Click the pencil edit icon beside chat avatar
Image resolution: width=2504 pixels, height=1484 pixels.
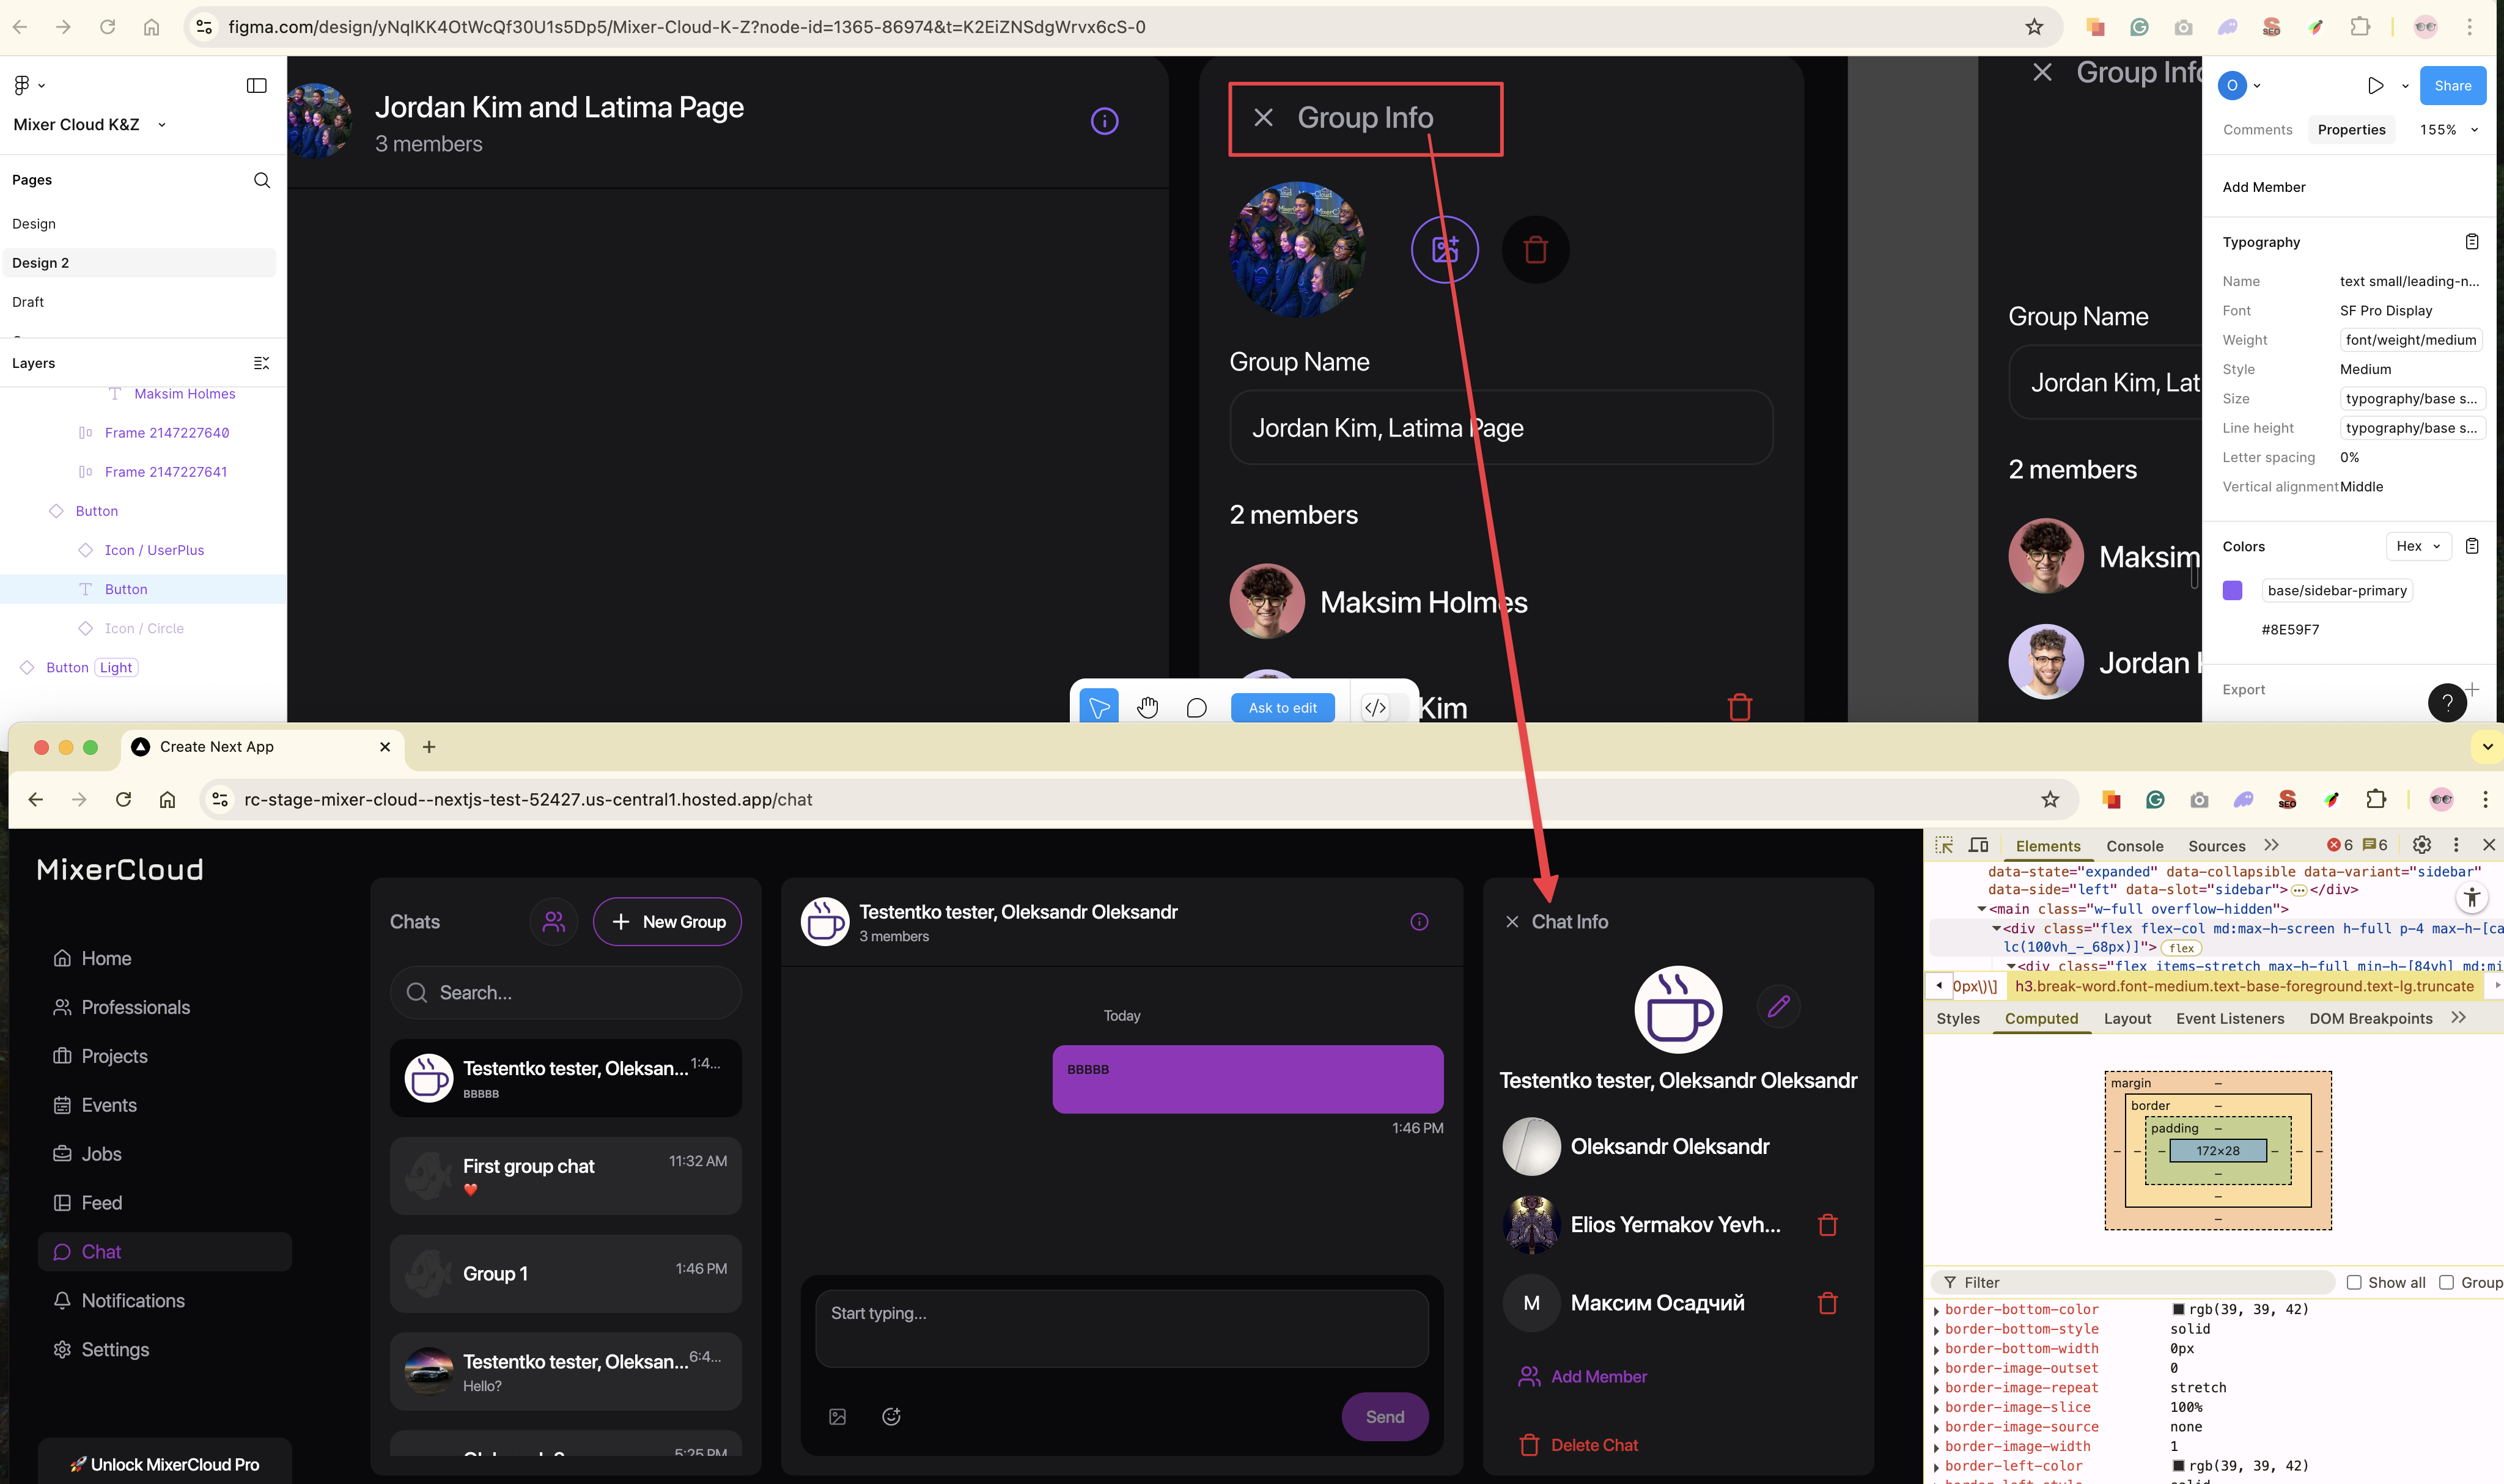(x=1778, y=1006)
